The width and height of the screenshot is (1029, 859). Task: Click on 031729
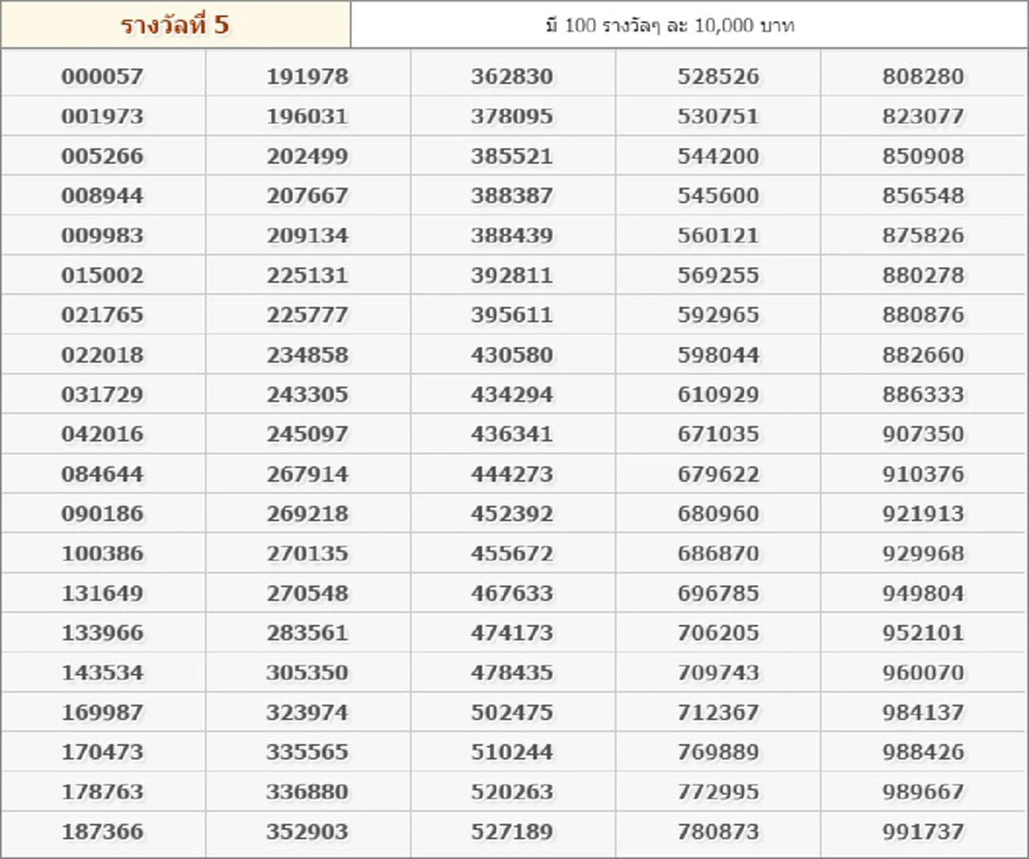point(102,394)
